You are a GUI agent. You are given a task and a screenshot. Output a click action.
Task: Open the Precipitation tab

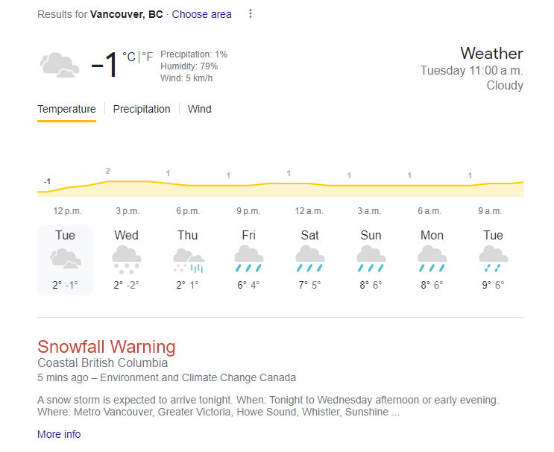pyautogui.click(x=142, y=109)
